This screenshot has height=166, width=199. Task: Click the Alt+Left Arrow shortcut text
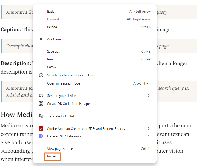pos(140,12)
